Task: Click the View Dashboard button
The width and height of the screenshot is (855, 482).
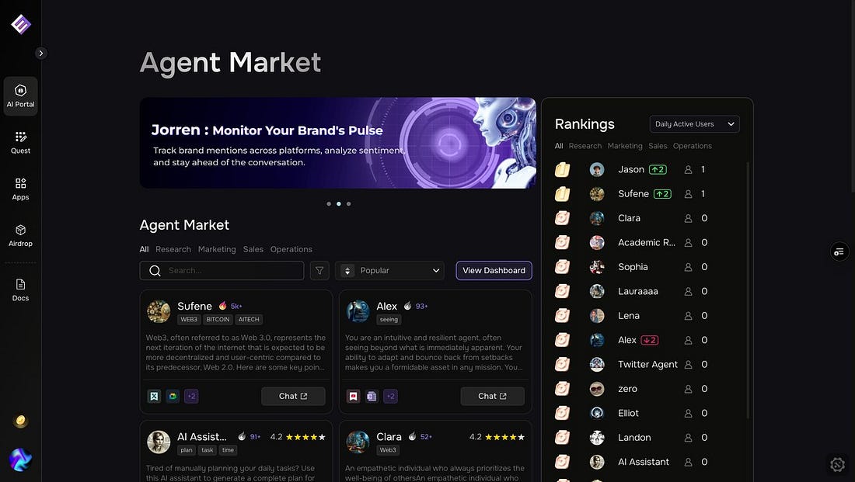Action: tap(494, 270)
